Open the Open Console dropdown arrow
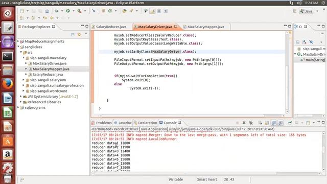327x184 pixels. coord(313,123)
